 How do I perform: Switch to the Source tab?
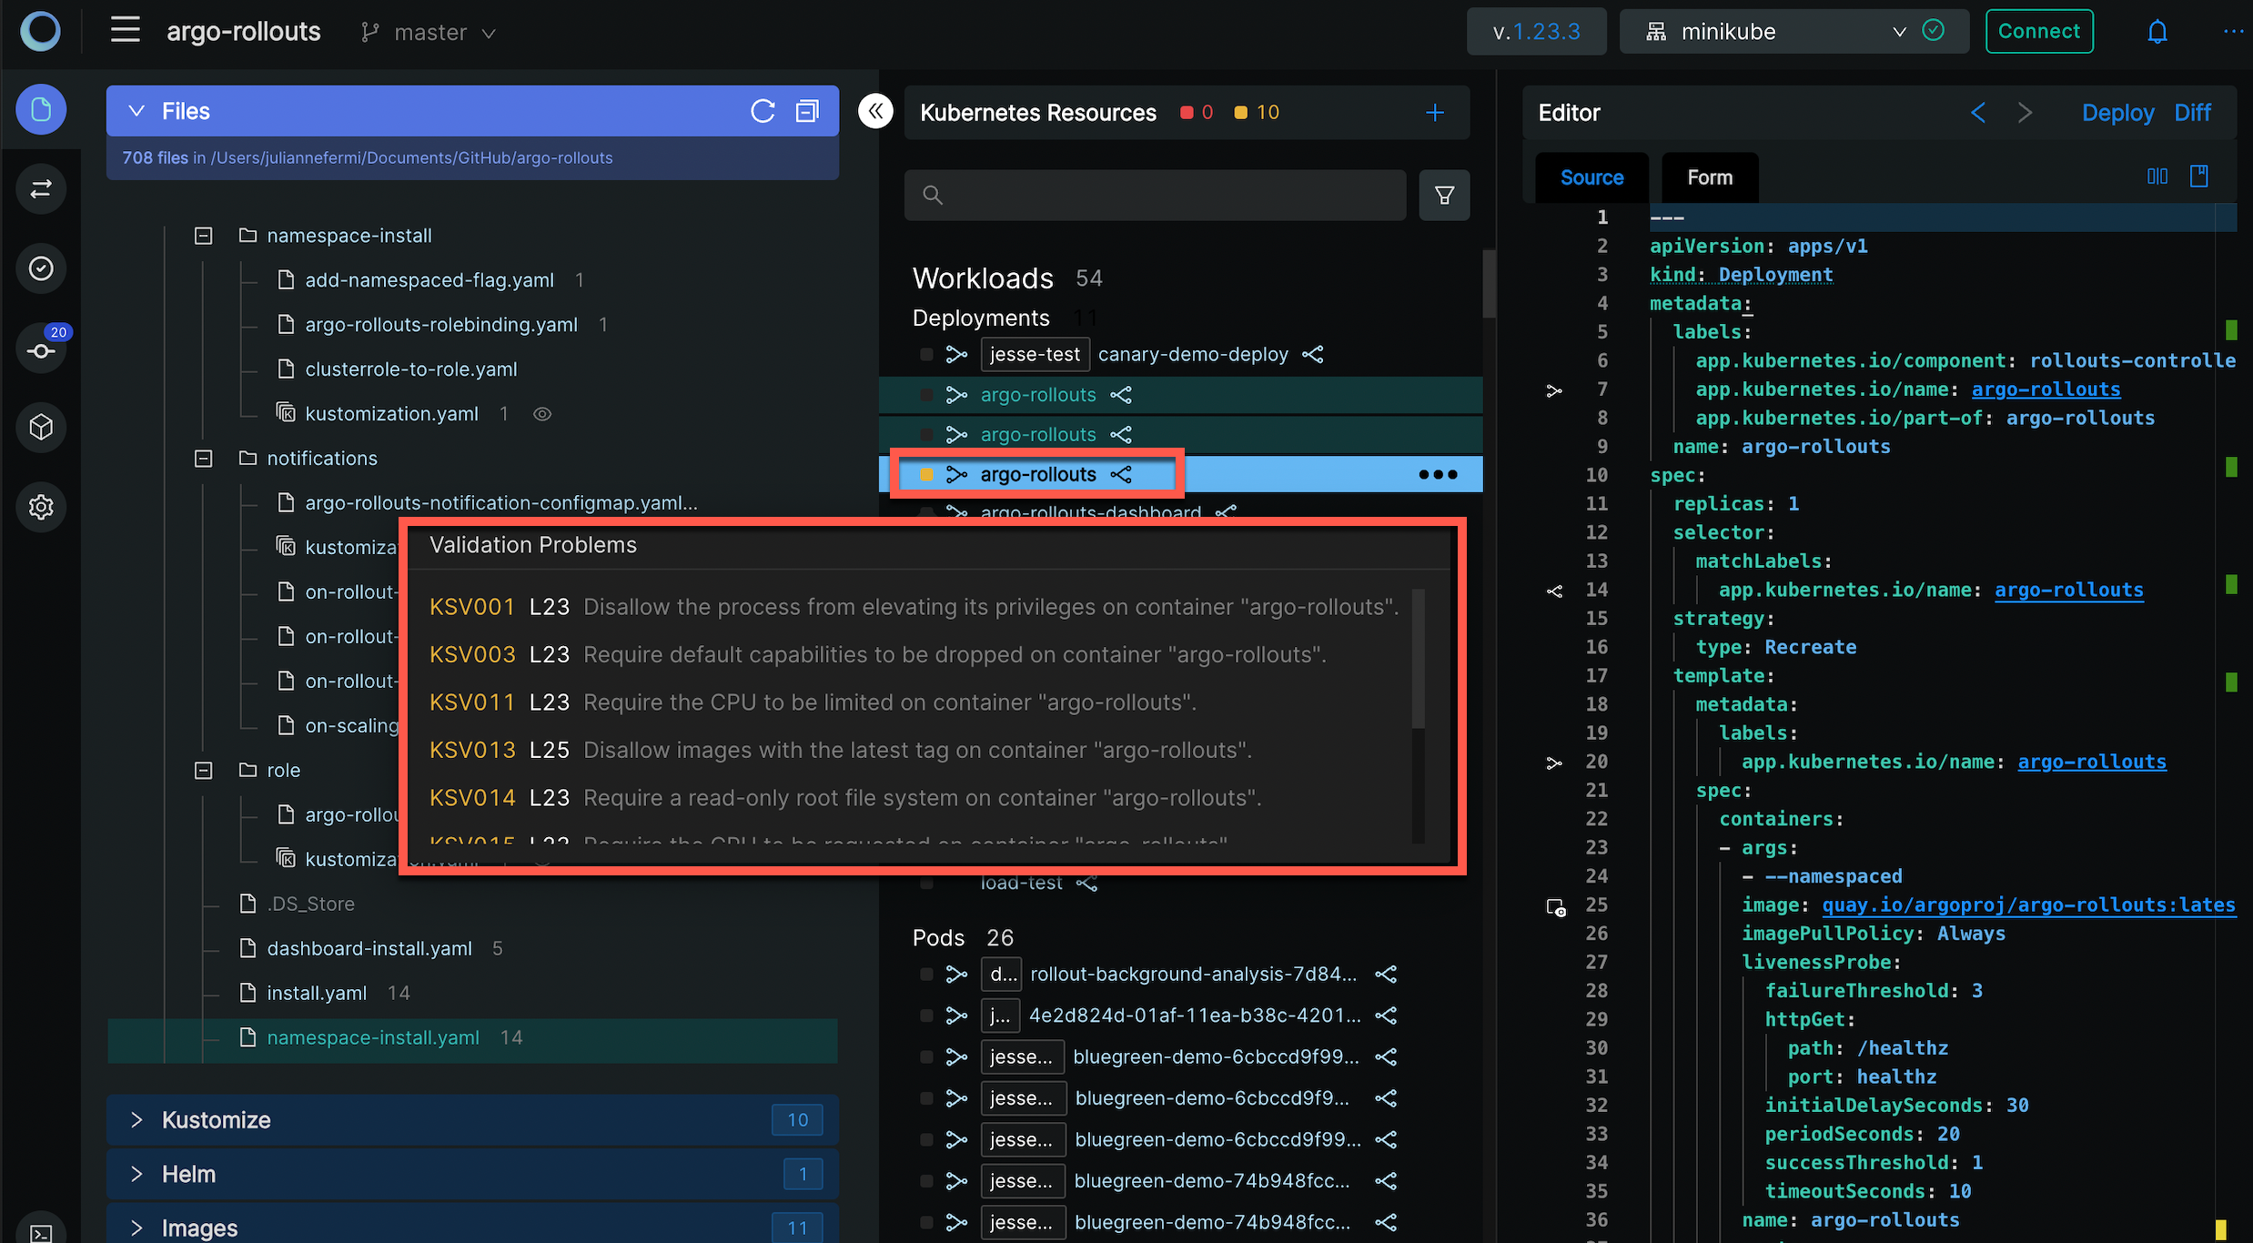coord(1591,177)
